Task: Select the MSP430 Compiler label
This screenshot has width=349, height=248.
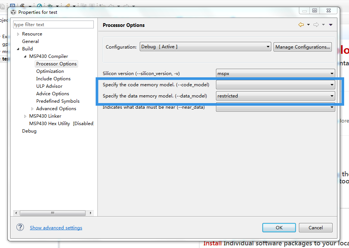Action: pyautogui.click(x=49, y=56)
